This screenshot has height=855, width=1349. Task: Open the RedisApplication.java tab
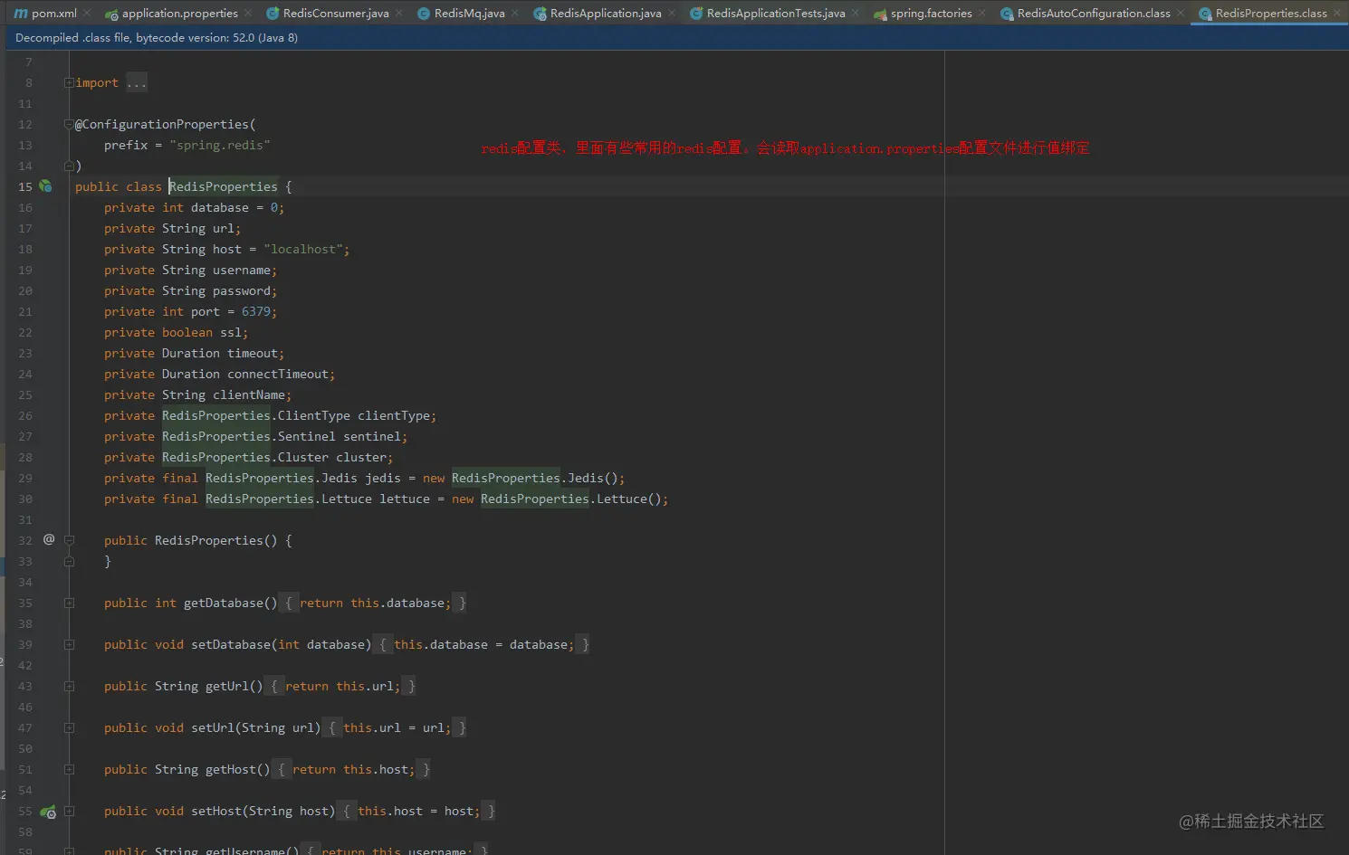pos(605,14)
